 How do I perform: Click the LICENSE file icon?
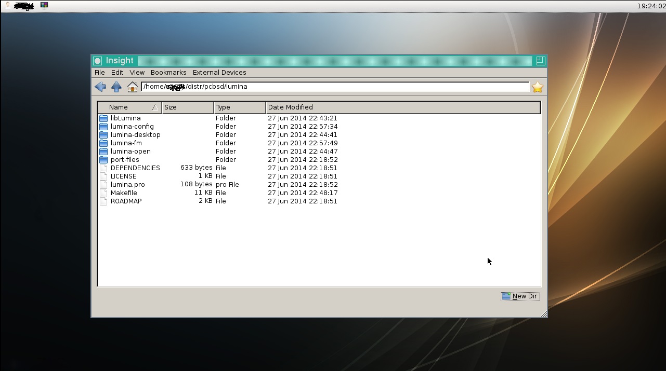pyautogui.click(x=103, y=176)
